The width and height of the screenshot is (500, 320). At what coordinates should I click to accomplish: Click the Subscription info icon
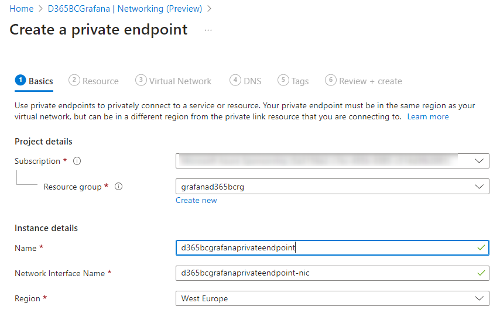pos(77,161)
